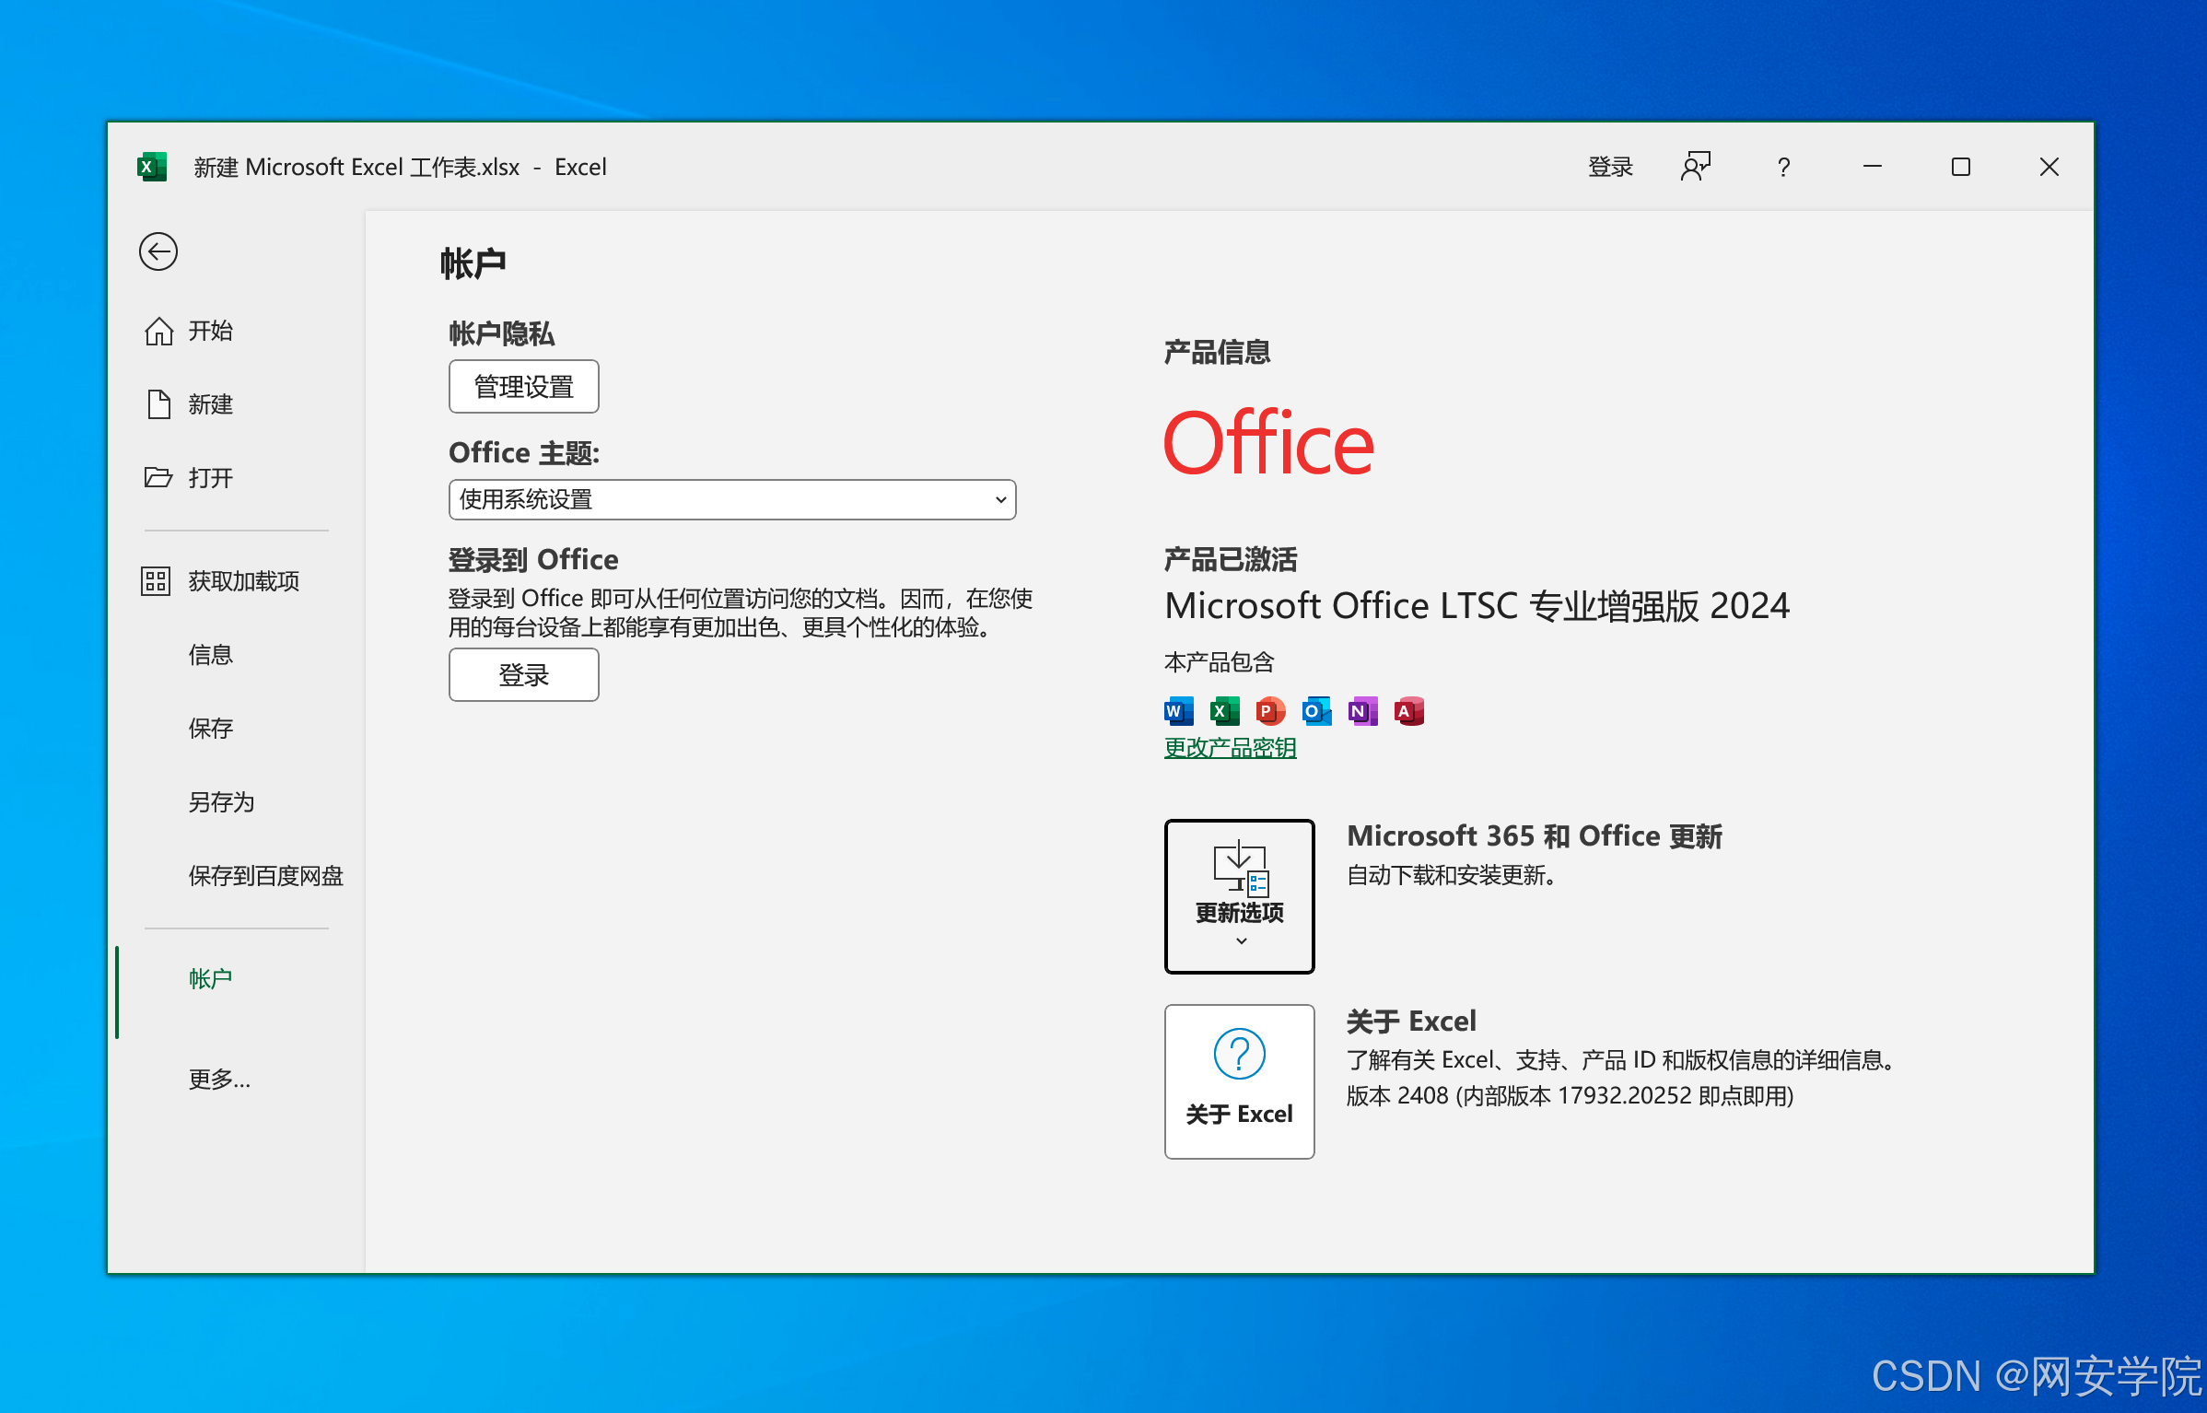The image size is (2207, 1413).
Task: Click the 更改产品密钥 link
Action: click(x=1230, y=748)
